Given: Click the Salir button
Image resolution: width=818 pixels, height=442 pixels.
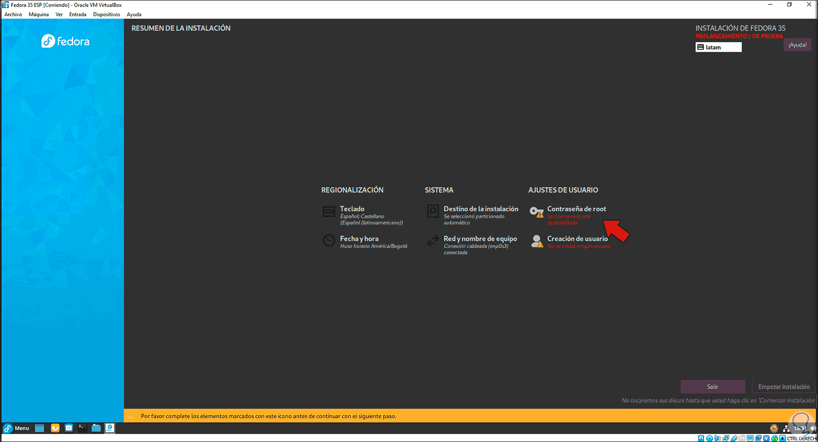Looking at the screenshot, I should click(713, 386).
